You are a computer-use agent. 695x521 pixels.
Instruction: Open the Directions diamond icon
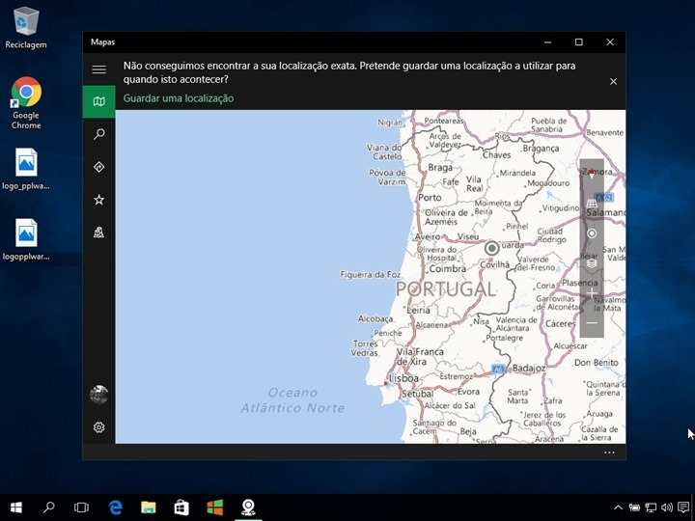click(98, 167)
